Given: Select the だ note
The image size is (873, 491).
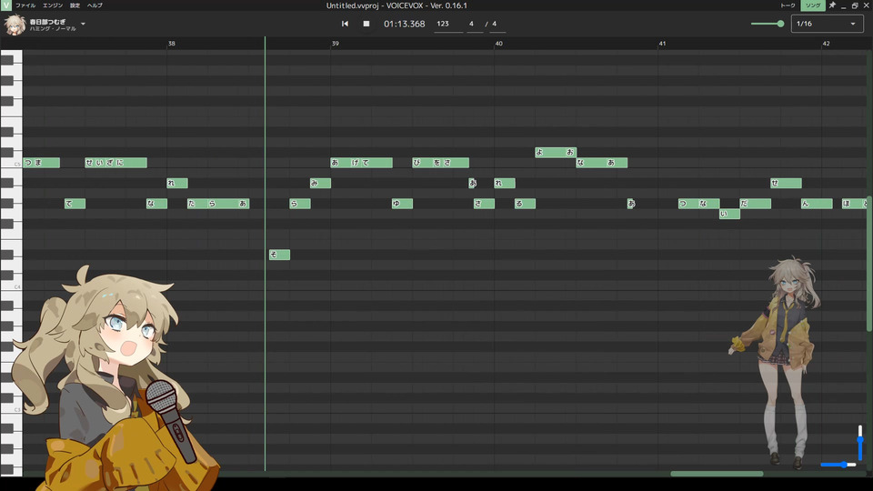Looking at the screenshot, I should pos(756,203).
